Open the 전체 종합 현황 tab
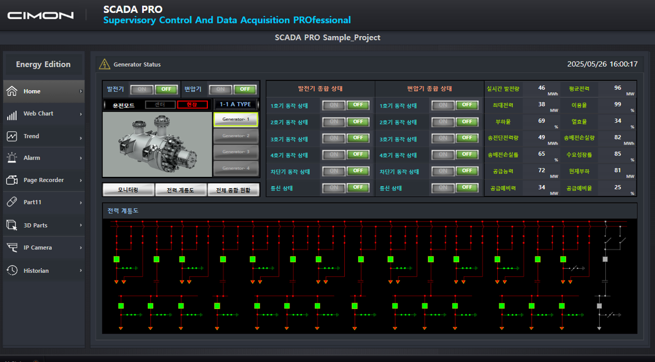655x362 pixels. [x=233, y=190]
